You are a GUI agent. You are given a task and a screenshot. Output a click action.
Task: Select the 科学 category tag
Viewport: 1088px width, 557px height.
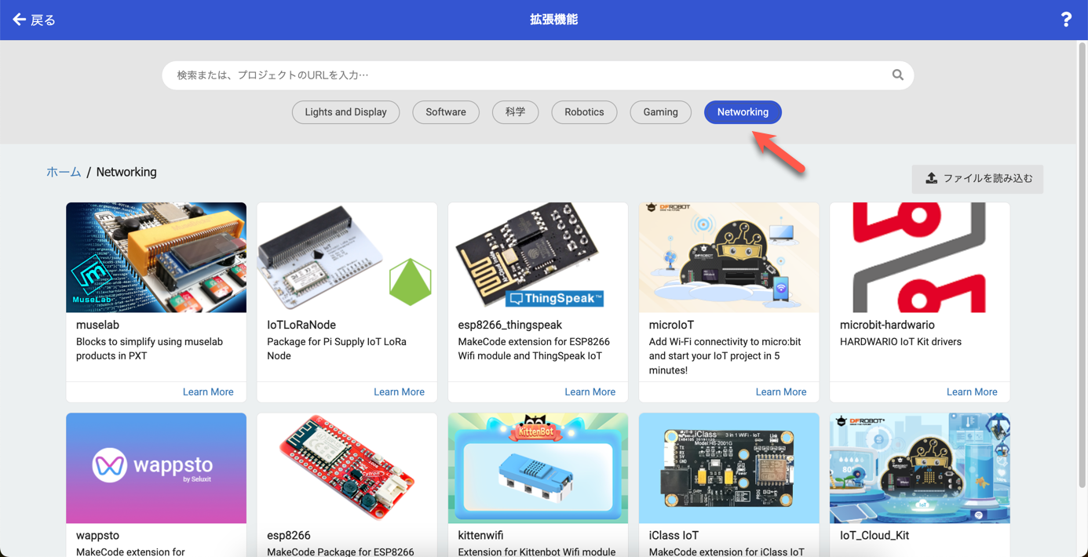click(x=515, y=112)
